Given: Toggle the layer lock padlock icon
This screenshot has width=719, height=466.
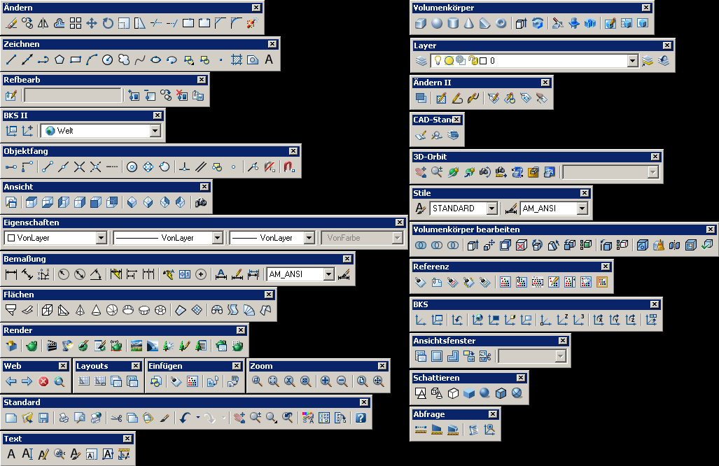Looking at the screenshot, I should 473,61.
